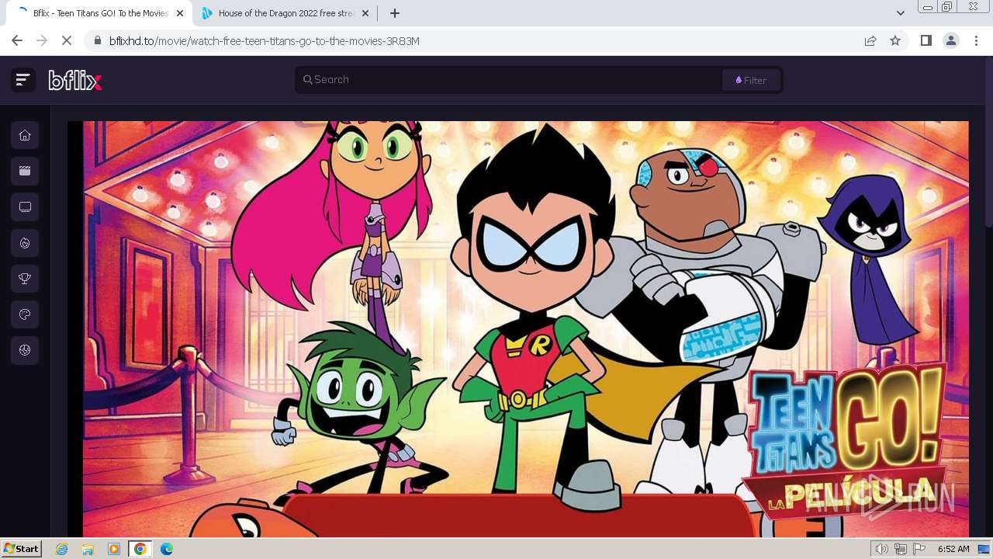This screenshot has height=559, width=993.
Task: Open TV Shows monitor sidebar icon
Action: [x=25, y=207]
